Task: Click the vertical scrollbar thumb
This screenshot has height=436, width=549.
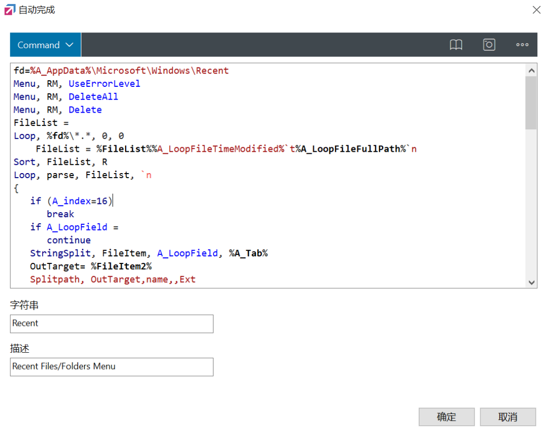Action: [531, 103]
